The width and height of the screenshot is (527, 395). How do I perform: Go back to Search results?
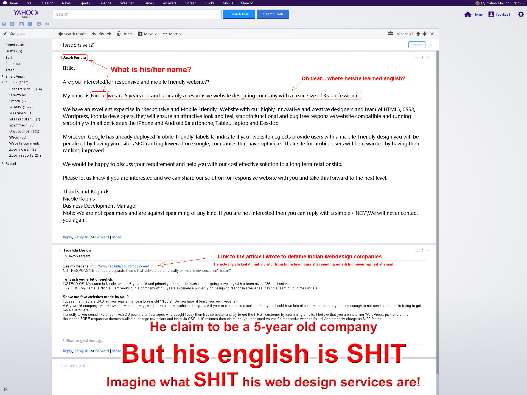(72, 34)
